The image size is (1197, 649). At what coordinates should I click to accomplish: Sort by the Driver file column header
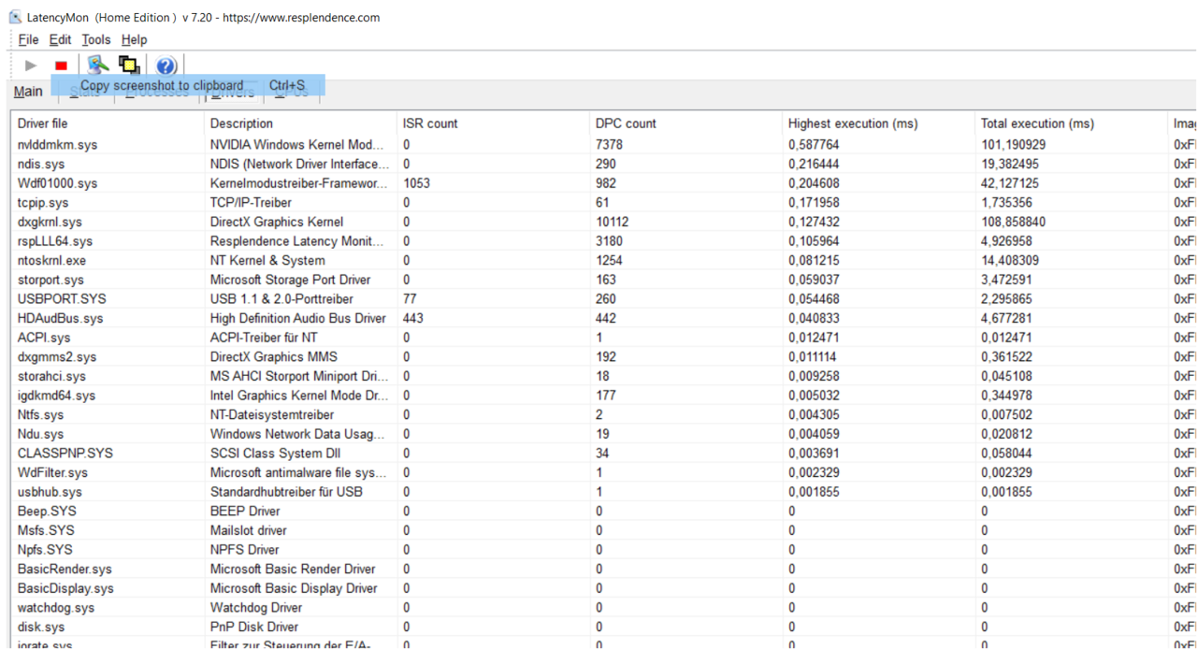coord(108,123)
